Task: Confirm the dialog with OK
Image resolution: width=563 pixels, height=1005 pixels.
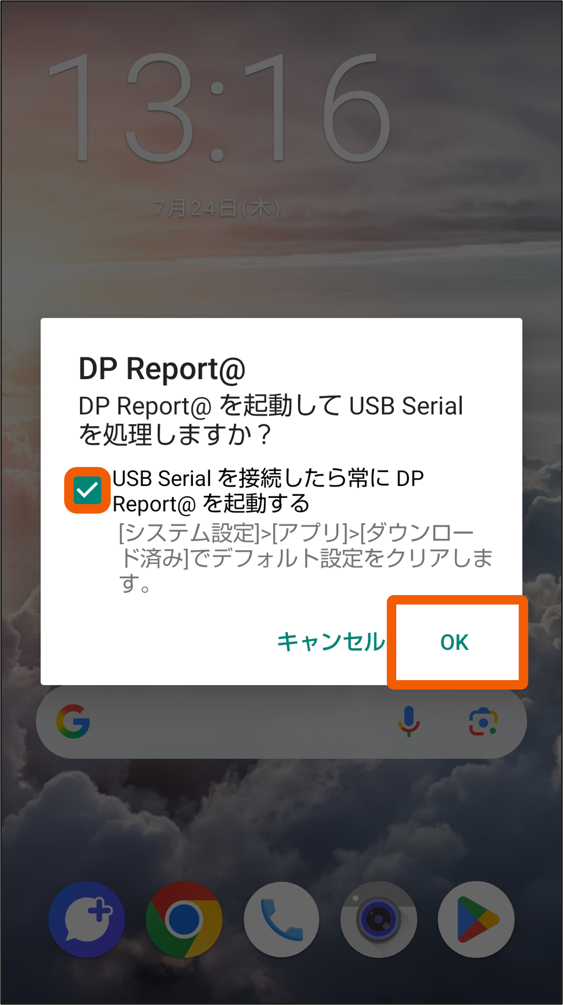Action: (455, 642)
